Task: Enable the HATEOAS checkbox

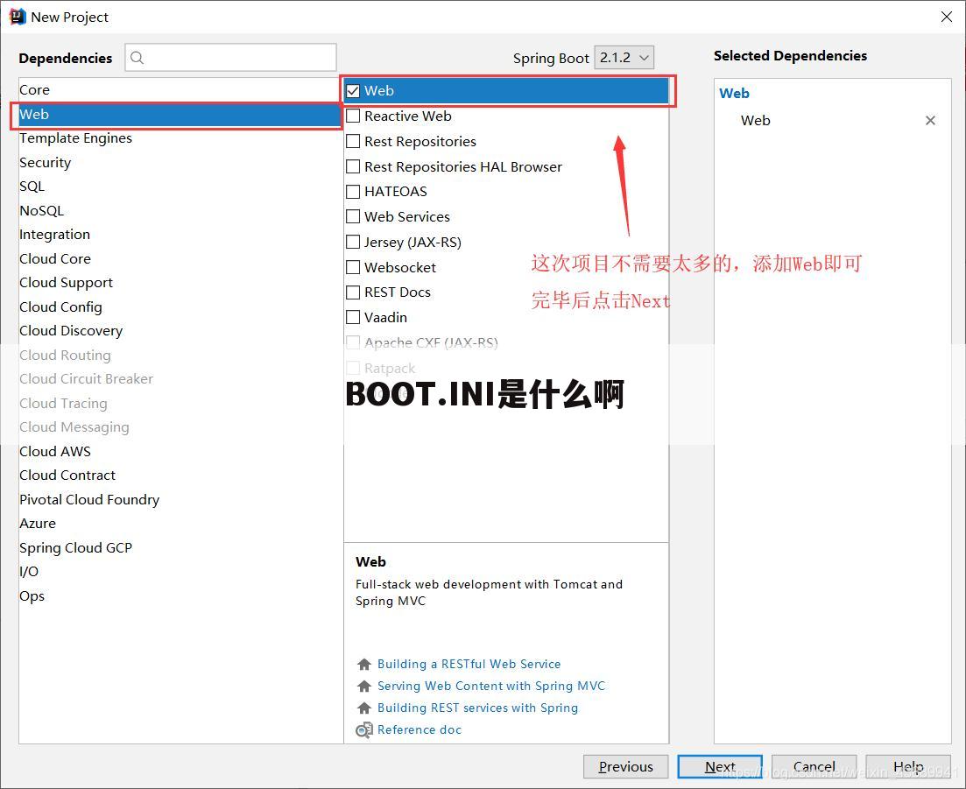Action: (353, 192)
